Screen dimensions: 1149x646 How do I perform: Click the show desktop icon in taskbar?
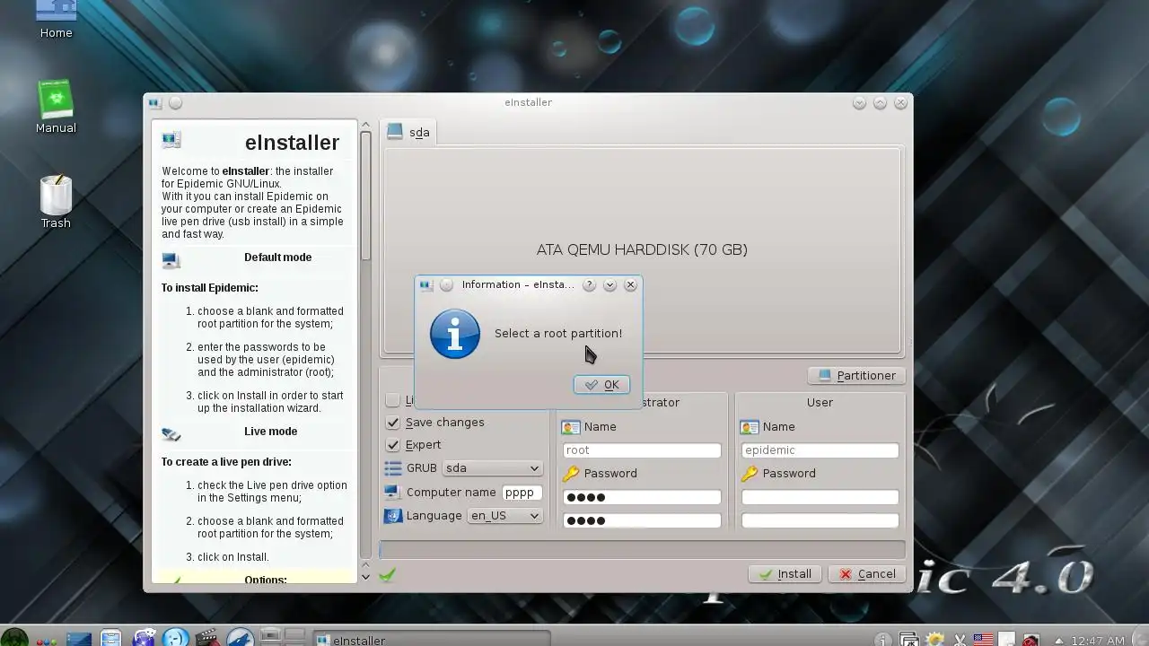(x=79, y=639)
